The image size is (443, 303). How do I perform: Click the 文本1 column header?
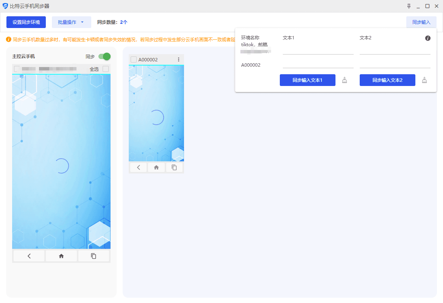(289, 37)
